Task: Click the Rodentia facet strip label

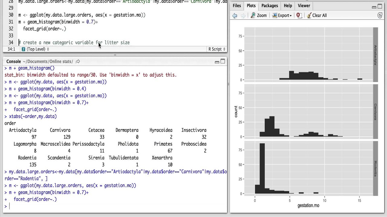Action: click(x=375, y=168)
